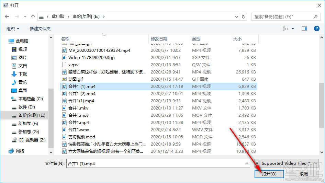Toggle the preview pane icon
Image resolution: width=325 pixels, height=183 pixels.
point(304,28)
